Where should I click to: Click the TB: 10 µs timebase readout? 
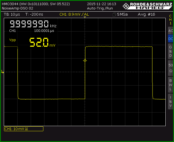[x=12, y=15]
